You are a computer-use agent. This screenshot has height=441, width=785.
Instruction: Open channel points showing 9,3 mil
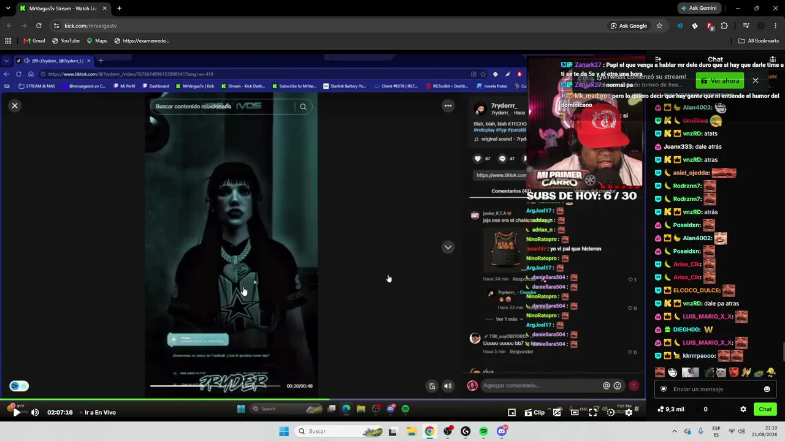(670, 409)
